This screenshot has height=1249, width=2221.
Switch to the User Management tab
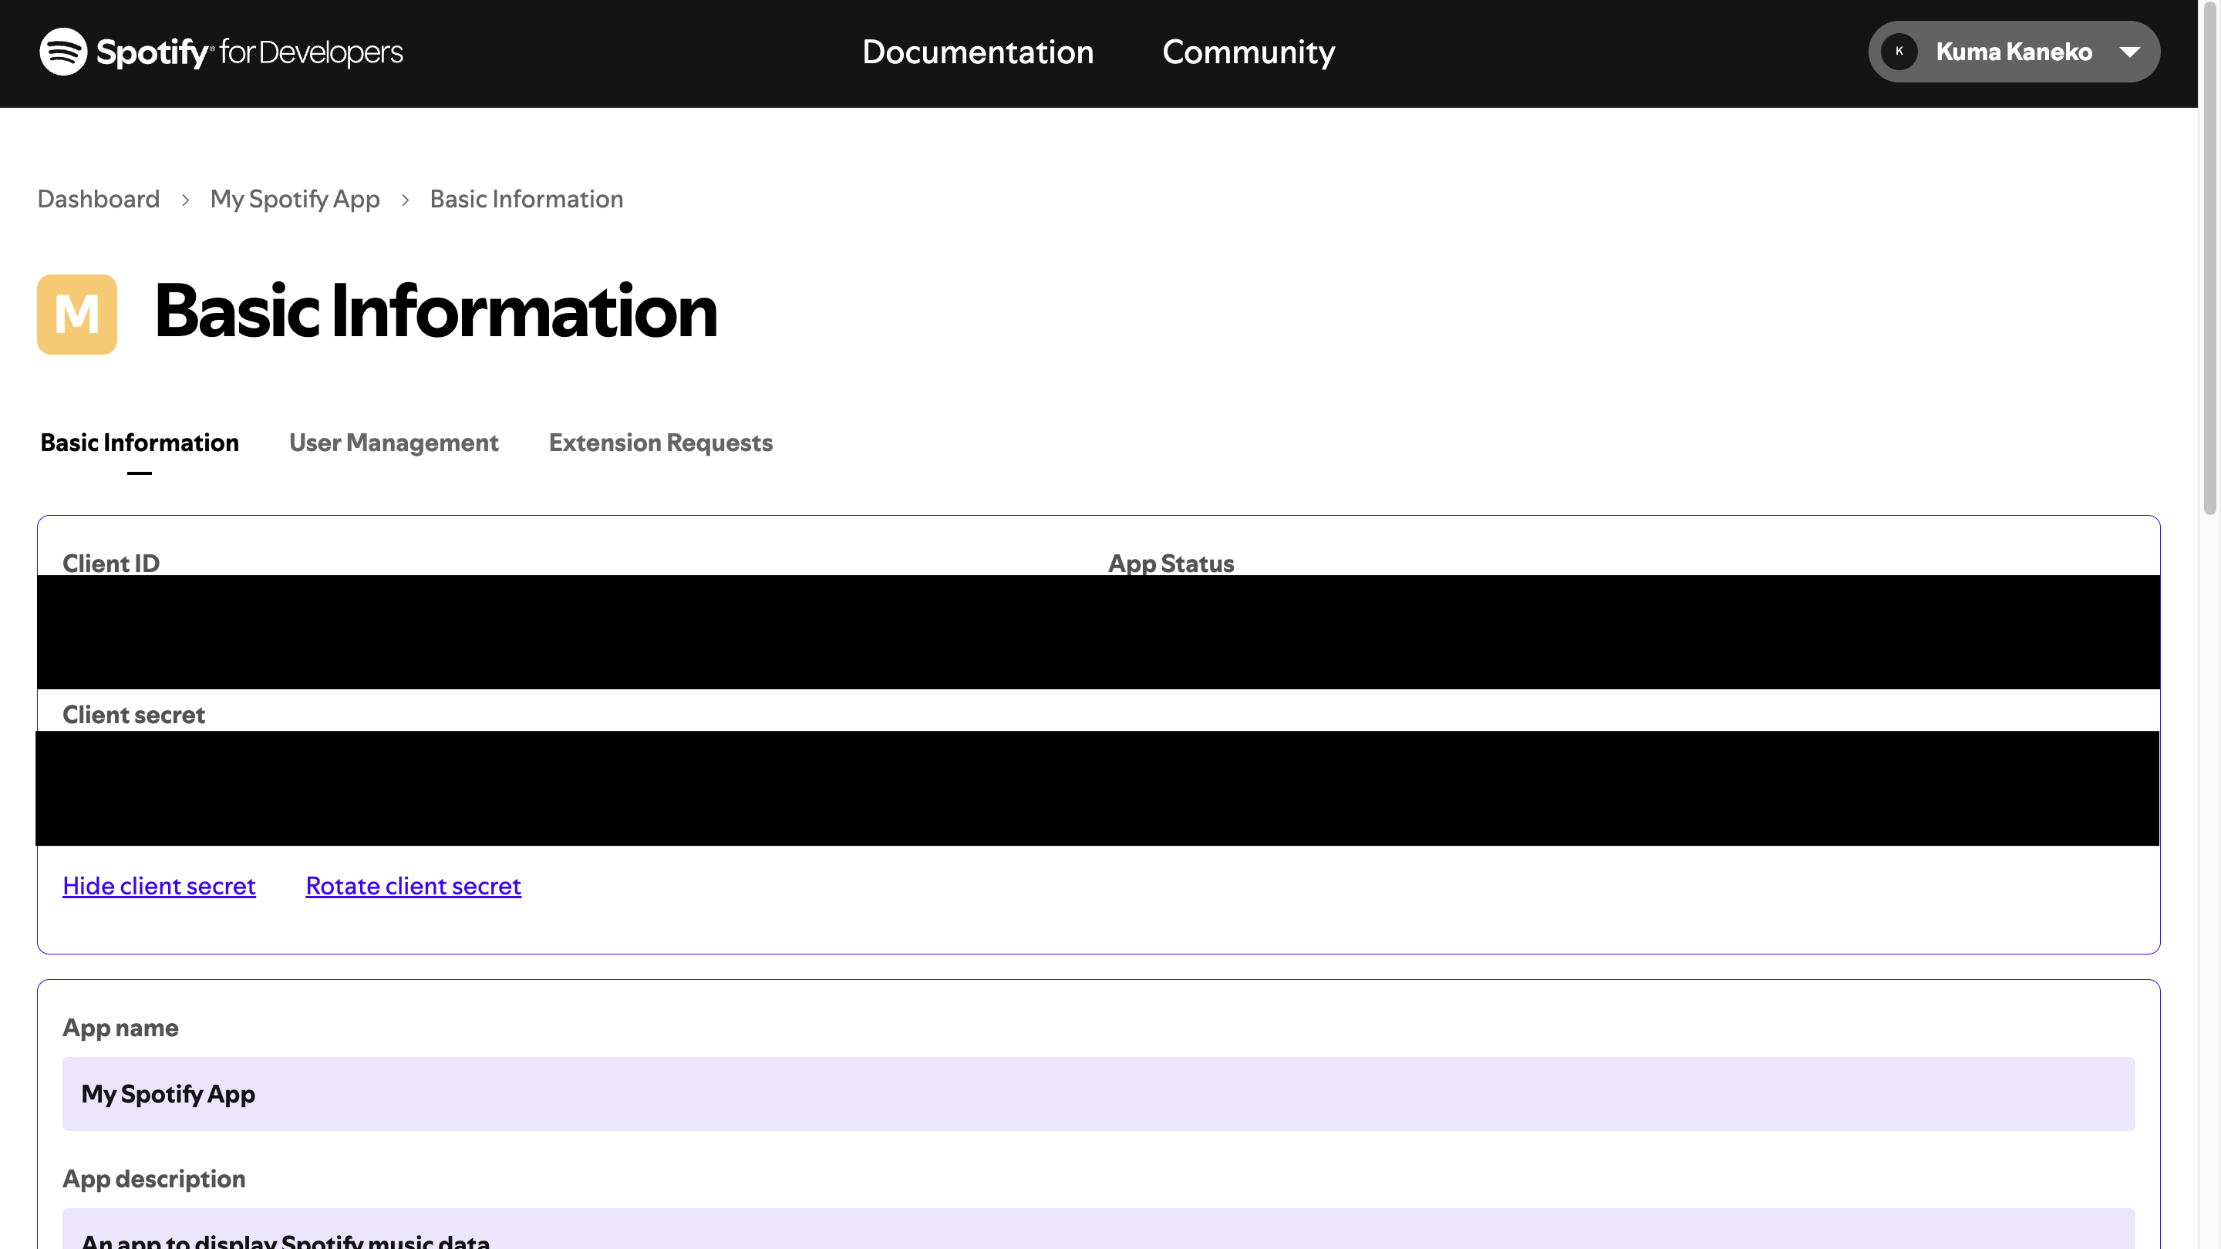(393, 443)
